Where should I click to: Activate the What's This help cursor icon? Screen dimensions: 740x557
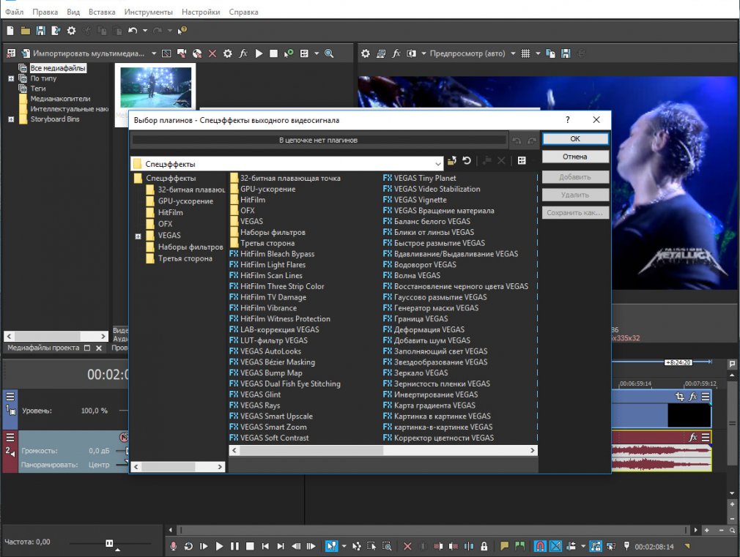tap(182, 31)
